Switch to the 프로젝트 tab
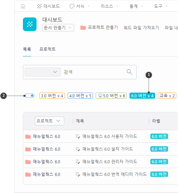The width and height of the screenshot is (178, 193). click(x=47, y=49)
